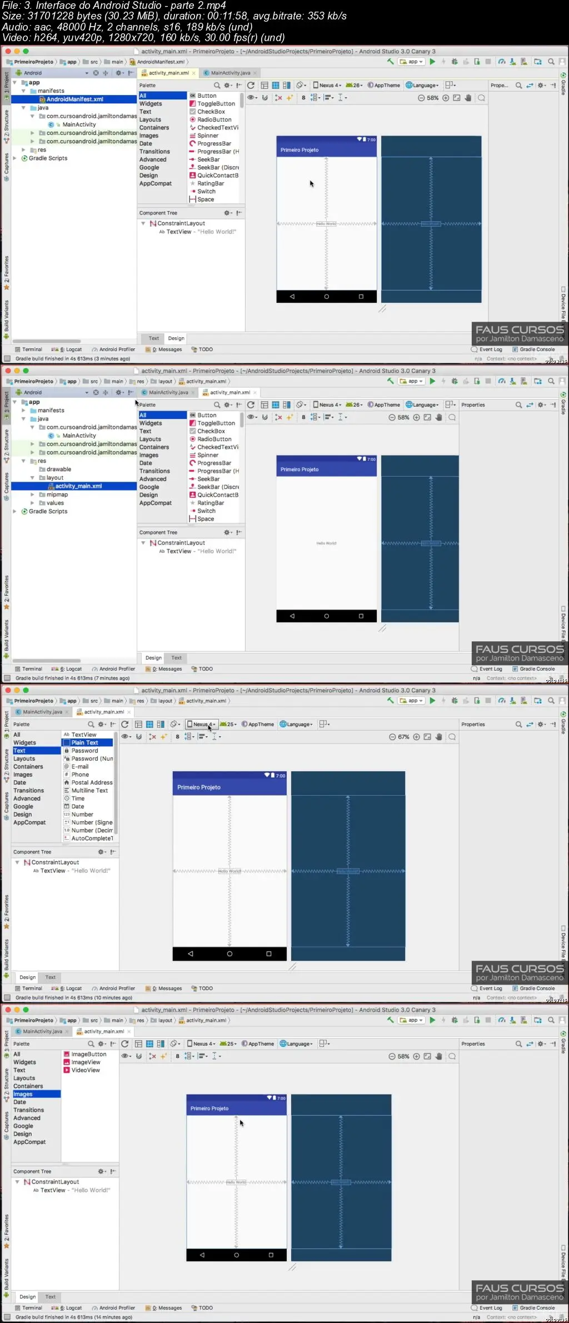This screenshot has height=1323, width=569.
Task: Open TODO in the second frame's bottom bar
Action: coord(202,669)
